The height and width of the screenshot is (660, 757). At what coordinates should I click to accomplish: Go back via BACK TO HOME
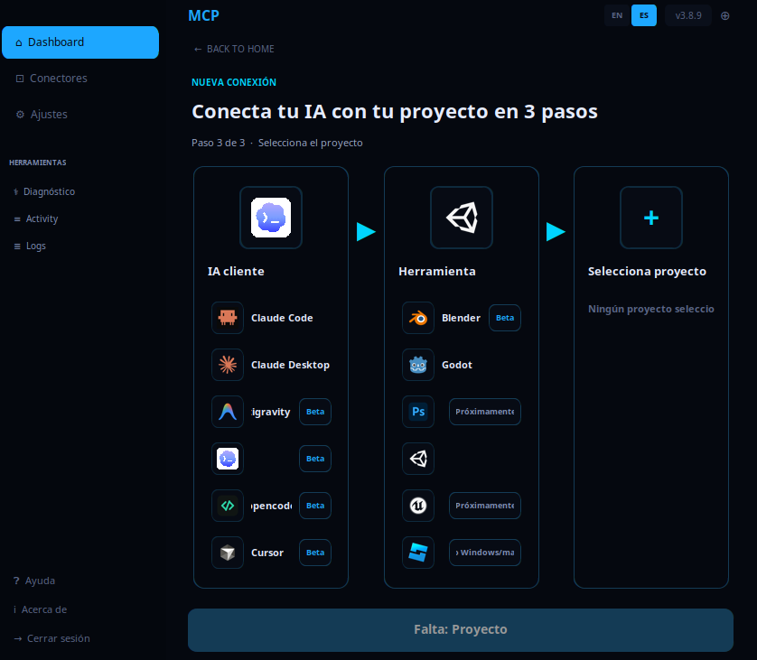coord(234,49)
